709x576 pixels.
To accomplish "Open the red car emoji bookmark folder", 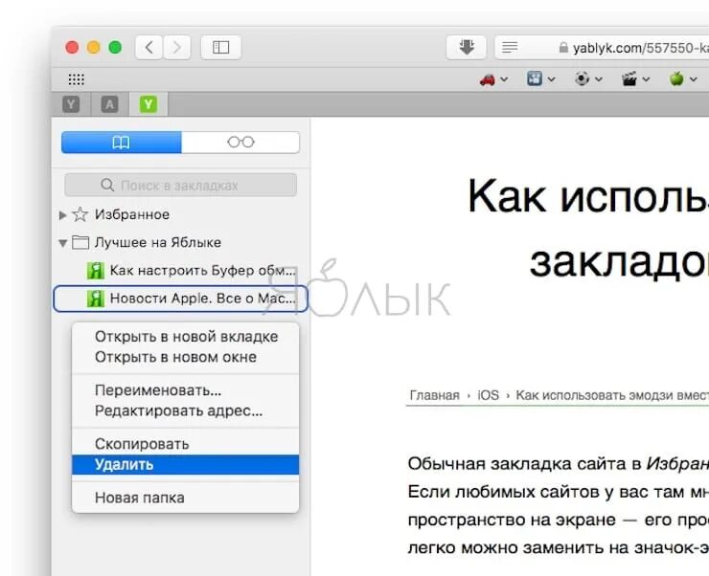I will click(493, 79).
